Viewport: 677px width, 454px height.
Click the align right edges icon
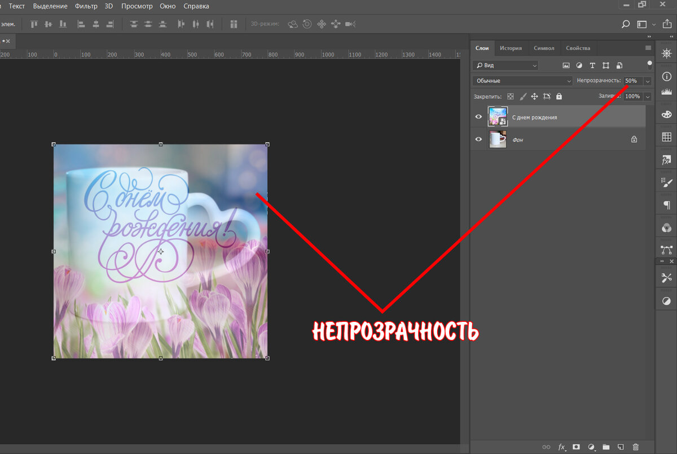[110, 24]
